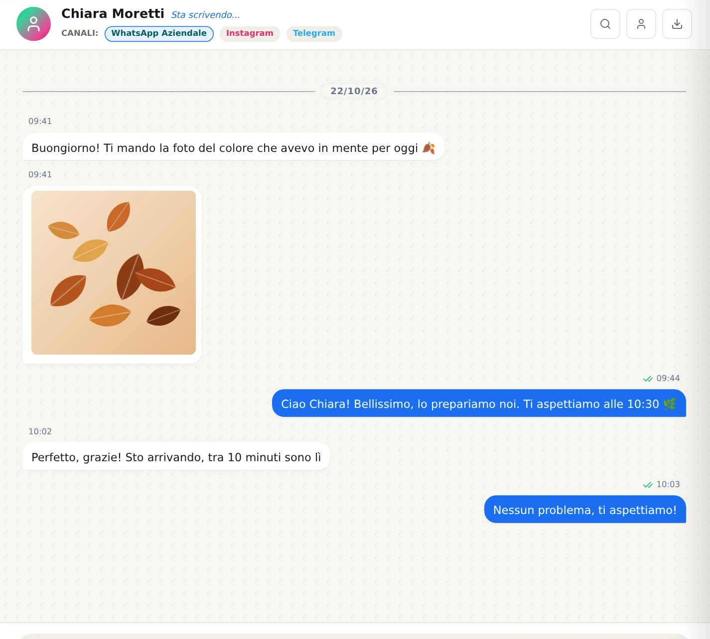710x639 pixels.
Task: Click the message "Nessun problema, ti aspettiamo!"
Action: coord(585,510)
